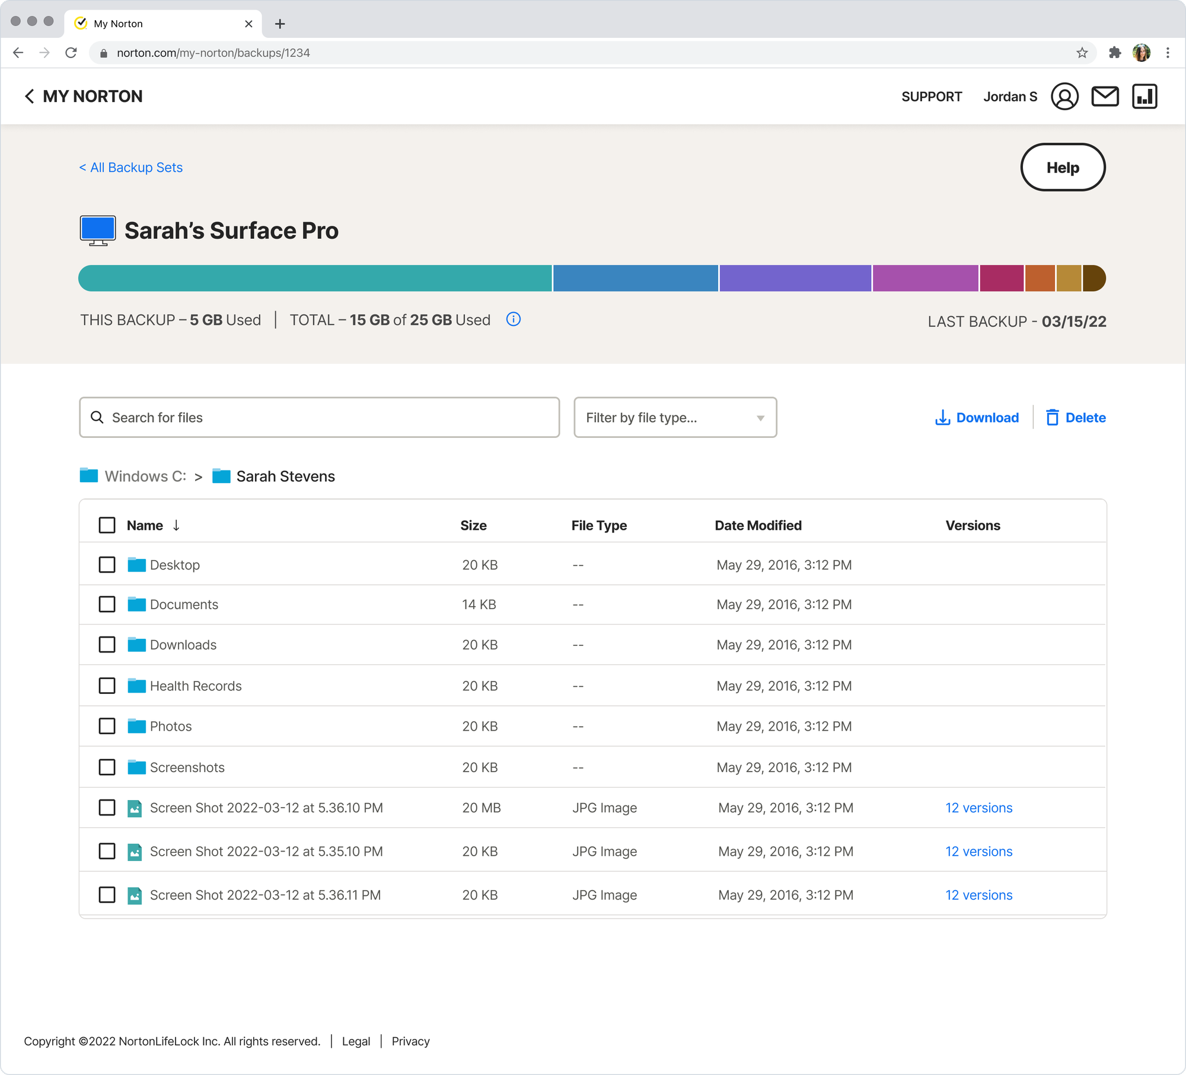View 12 versions of Screen Shot 5.35.10 PM
Viewport: 1186px width, 1075px height.
pyautogui.click(x=979, y=852)
